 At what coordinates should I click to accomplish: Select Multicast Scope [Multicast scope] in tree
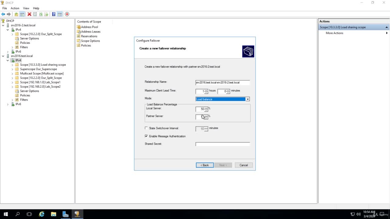(x=42, y=74)
